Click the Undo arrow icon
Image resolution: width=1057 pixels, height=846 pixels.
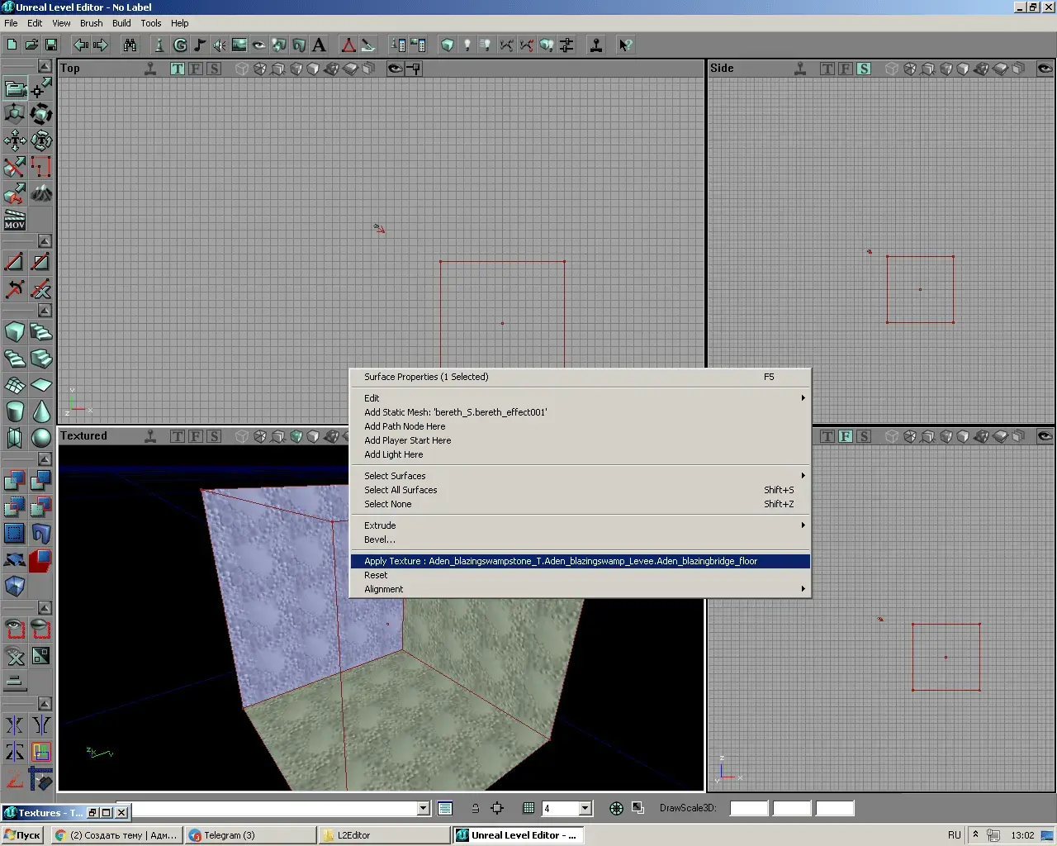(81, 45)
